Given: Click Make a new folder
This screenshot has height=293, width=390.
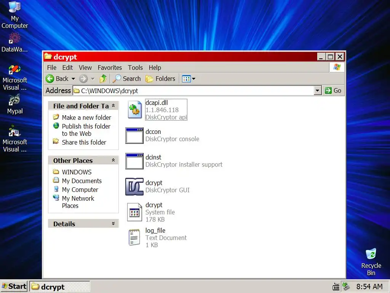Looking at the screenshot, I should (x=86, y=118).
